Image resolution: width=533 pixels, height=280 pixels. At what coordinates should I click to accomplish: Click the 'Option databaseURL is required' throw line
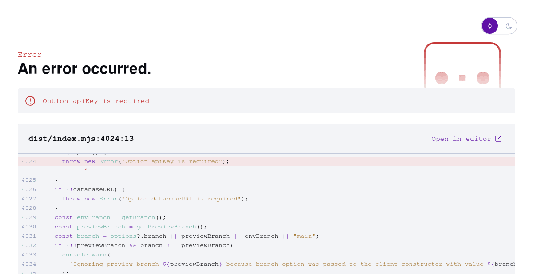155,199
